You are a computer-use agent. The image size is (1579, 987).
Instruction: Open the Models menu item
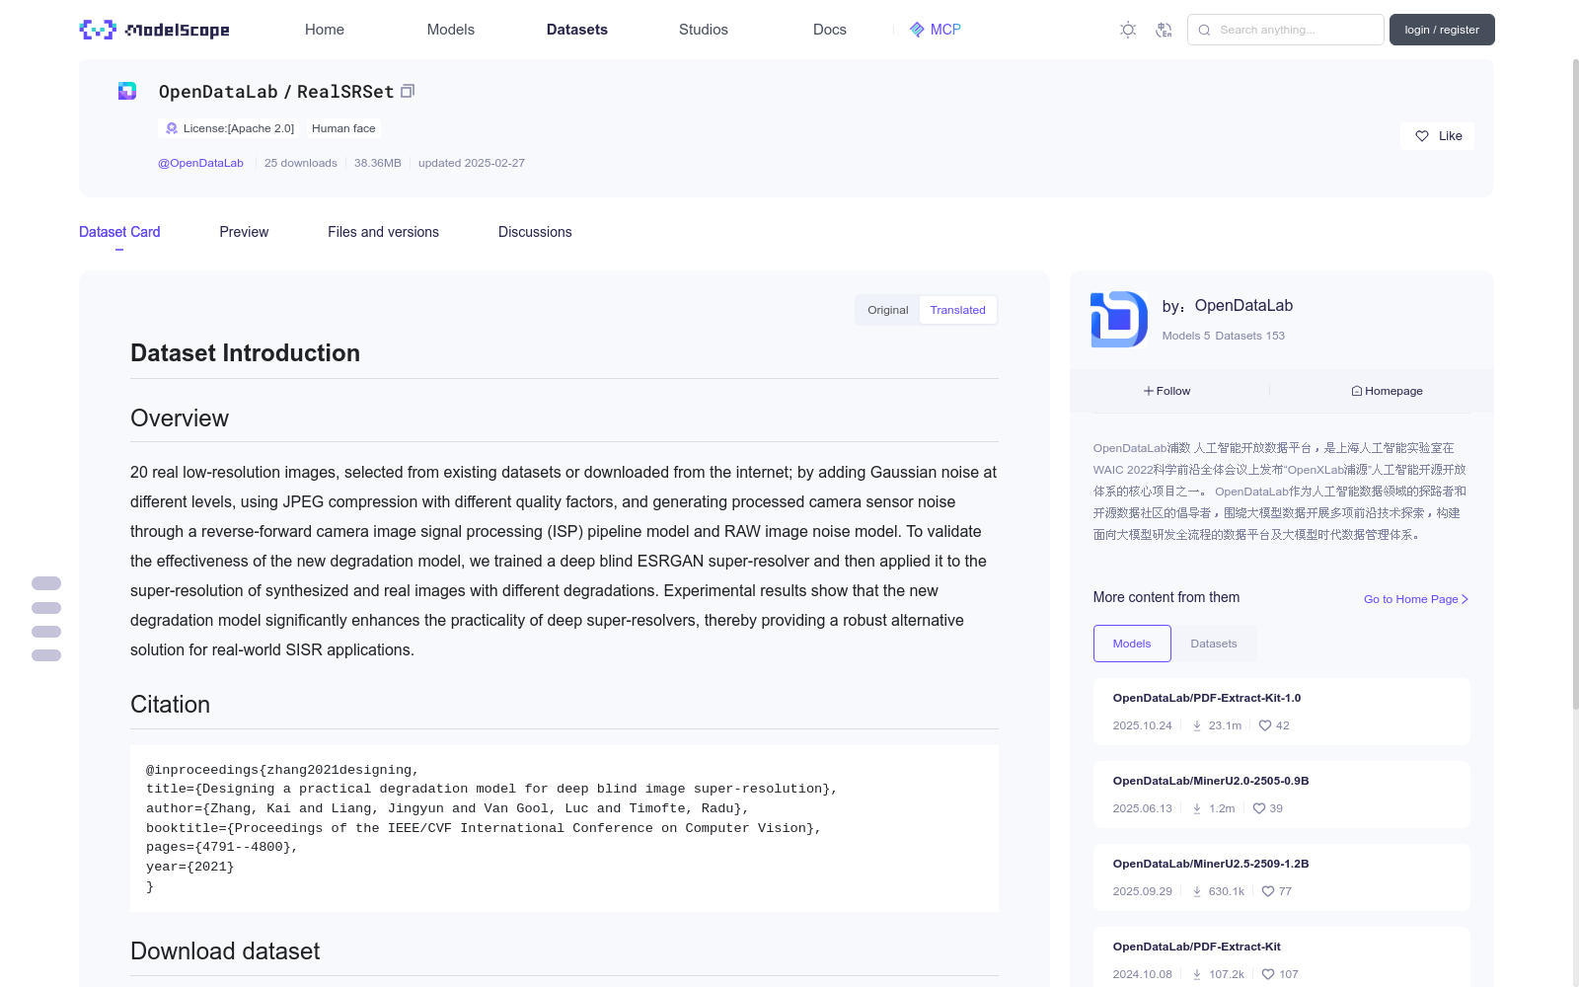[451, 30]
